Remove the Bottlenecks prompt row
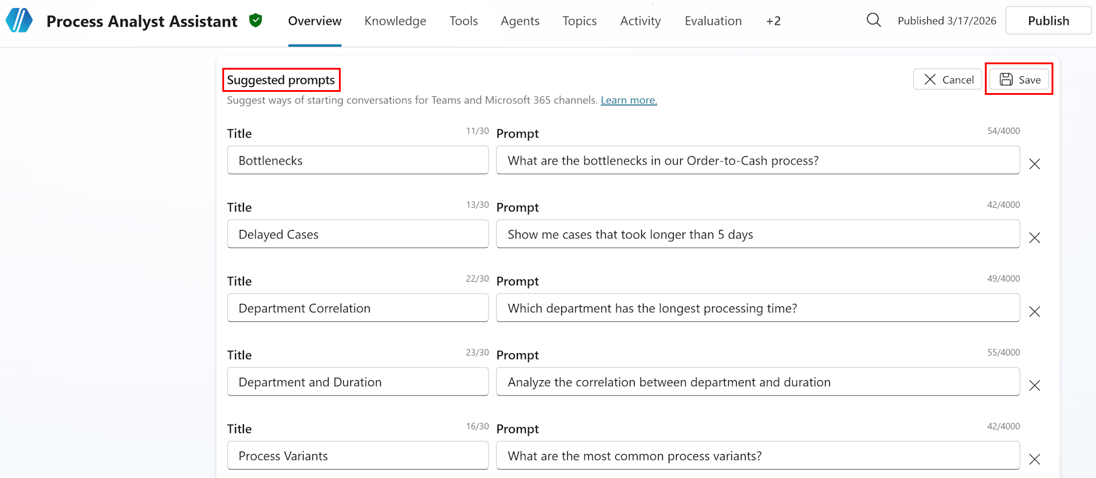This screenshot has height=478, width=1096. point(1035,163)
